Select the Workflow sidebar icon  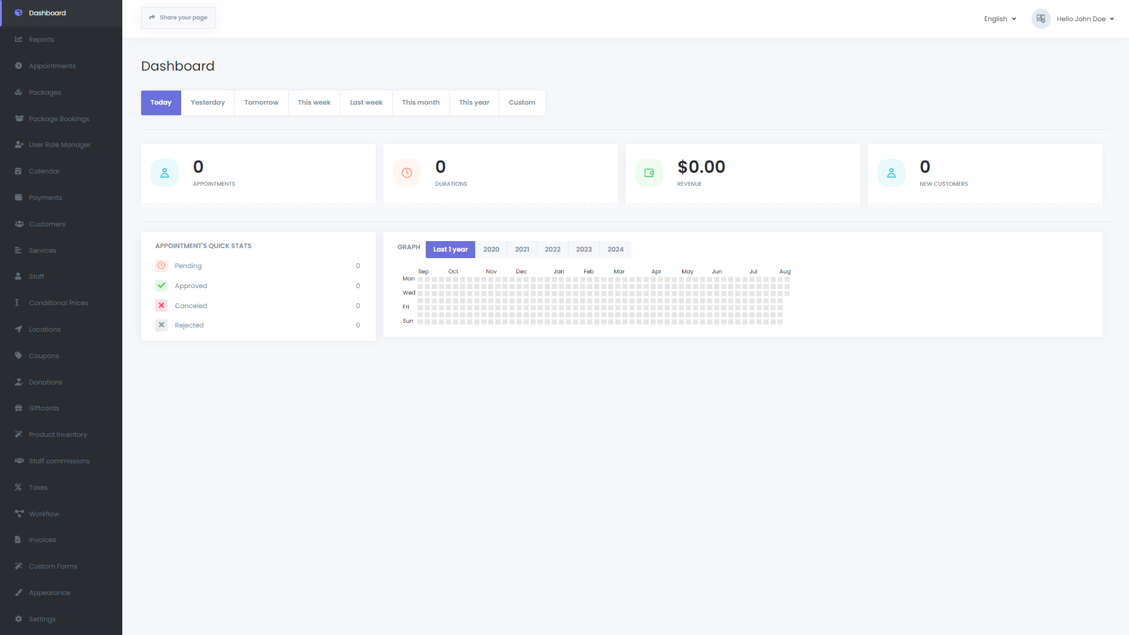point(19,513)
